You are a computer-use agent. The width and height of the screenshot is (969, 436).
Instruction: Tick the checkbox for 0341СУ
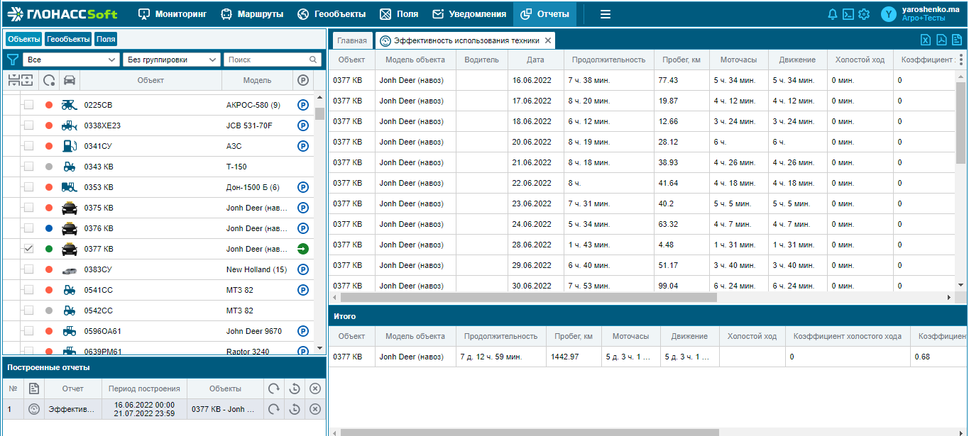click(29, 146)
